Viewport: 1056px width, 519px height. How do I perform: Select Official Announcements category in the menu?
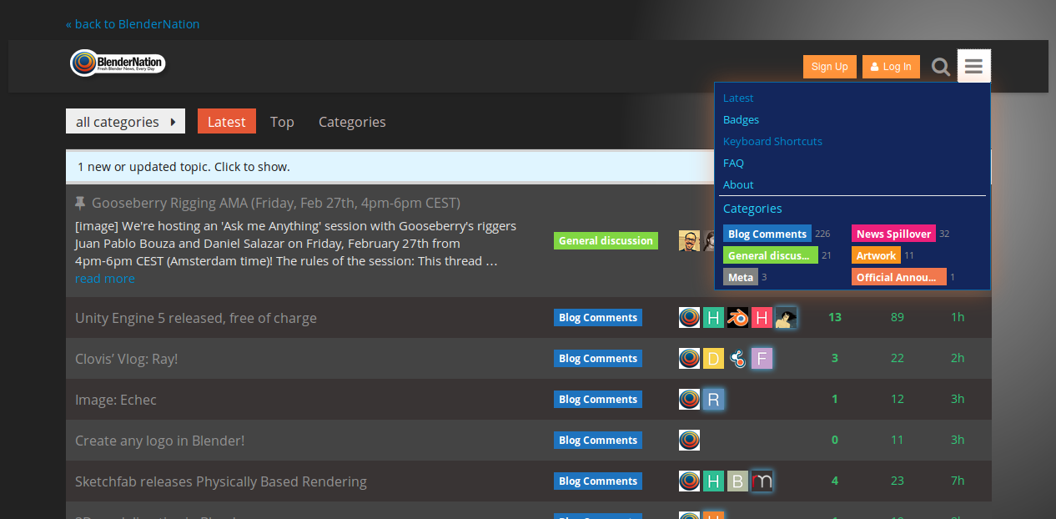[899, 277]
